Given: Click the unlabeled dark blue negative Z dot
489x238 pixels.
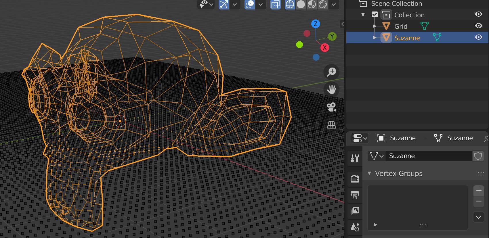Looking at the screenshot, I should [316, 57].
